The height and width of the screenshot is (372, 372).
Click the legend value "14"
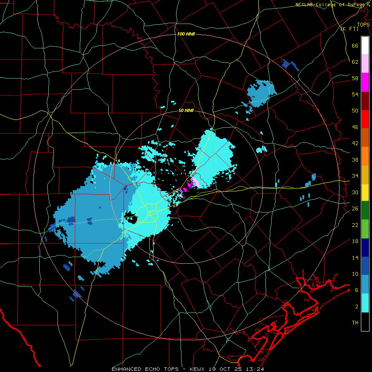pyautogui.click(x=355, y=258)
